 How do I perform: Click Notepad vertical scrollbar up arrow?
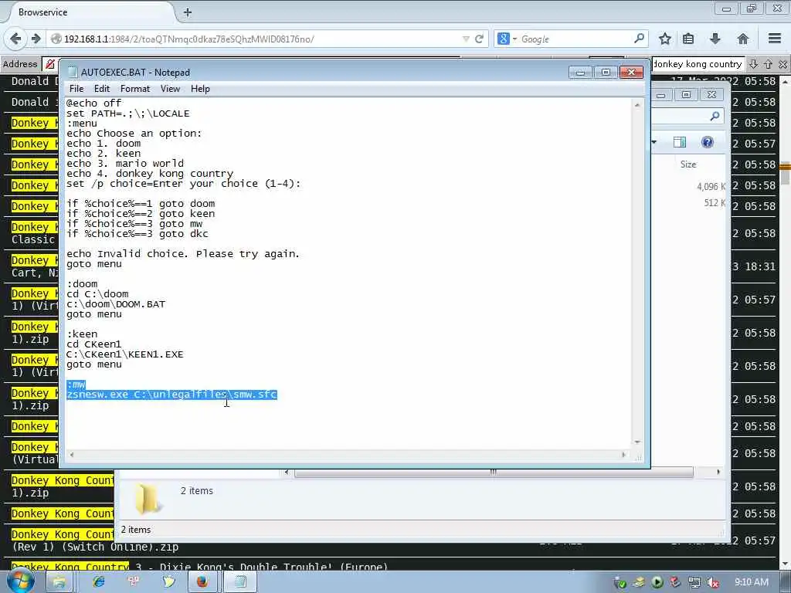pos(637,105)
